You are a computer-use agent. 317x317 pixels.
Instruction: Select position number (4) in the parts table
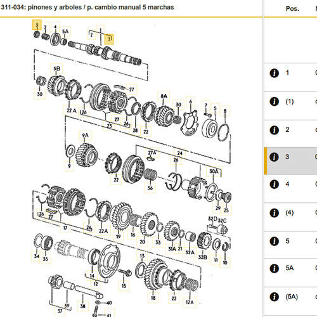tap(290, 212)
